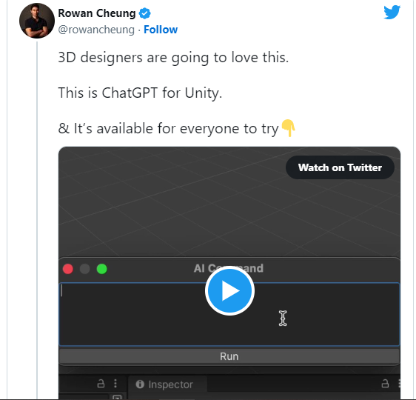The image size is (416, 400).
Task: Toggle the lock icon left of Inspector tab
Action: coord(101,384)
